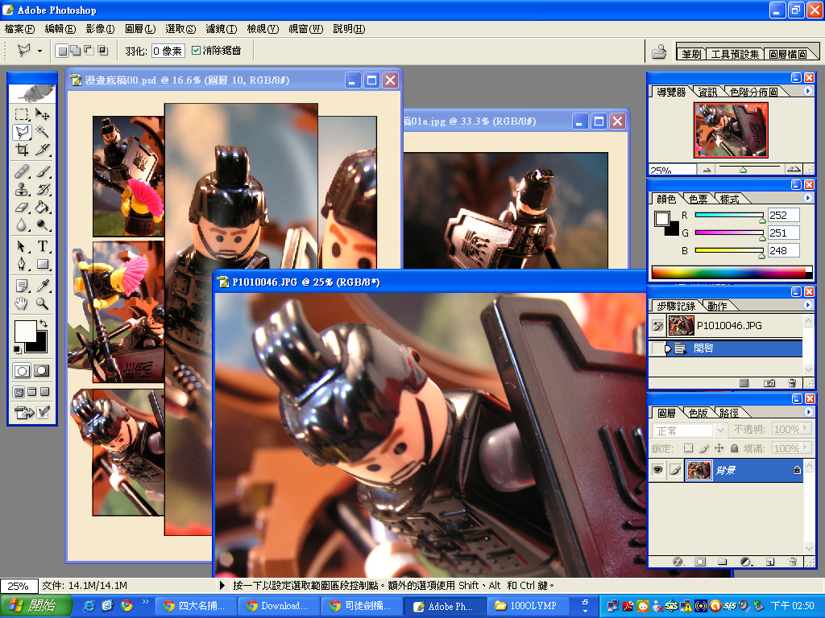
Task: Set history brush source for P1010046.JPG snapshot
Action: [657, 326]
